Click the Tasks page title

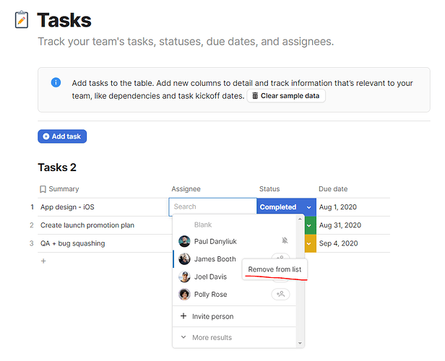(64, 20)
